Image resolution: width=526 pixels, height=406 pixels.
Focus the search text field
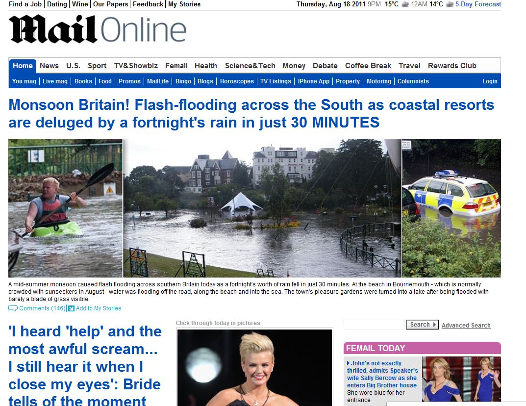tap(374, 325)
